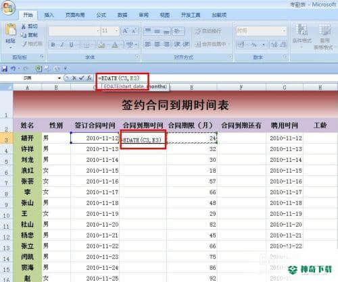Toggle Italic formatting button
This screenshot has height=282, width=338.
pyautogui.click(x=62, y=45)
